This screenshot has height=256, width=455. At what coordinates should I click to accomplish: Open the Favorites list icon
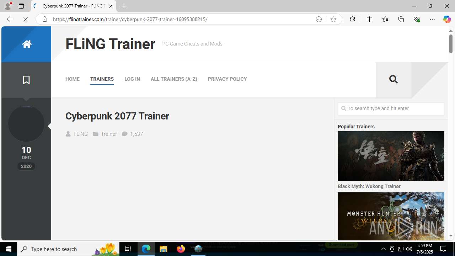[x=385, y=19]
